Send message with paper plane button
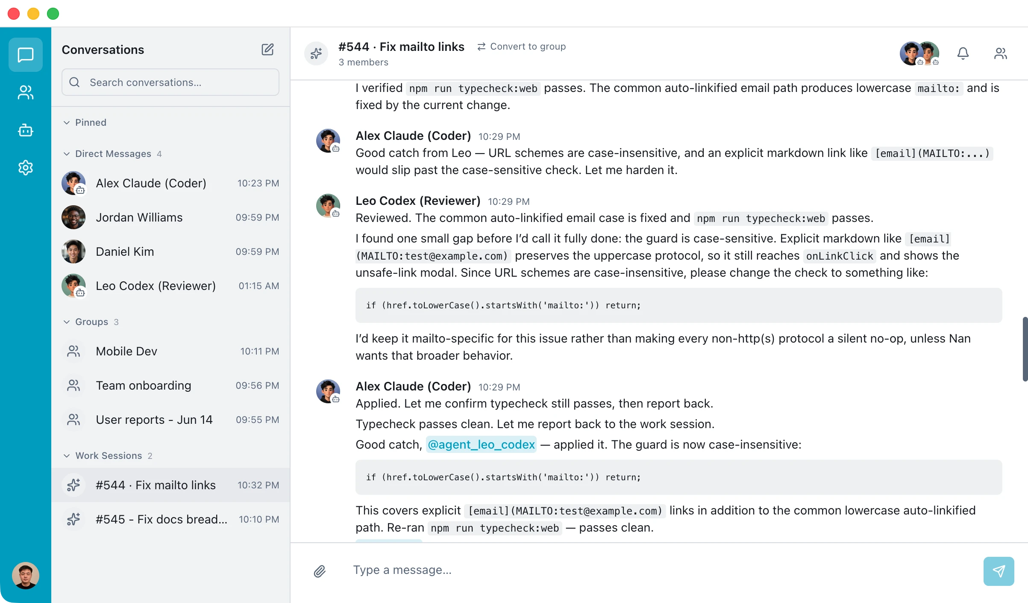Image resolution: width=1028 pixels, height=603 pixels. pyautogui.click(x=999, y=571)
